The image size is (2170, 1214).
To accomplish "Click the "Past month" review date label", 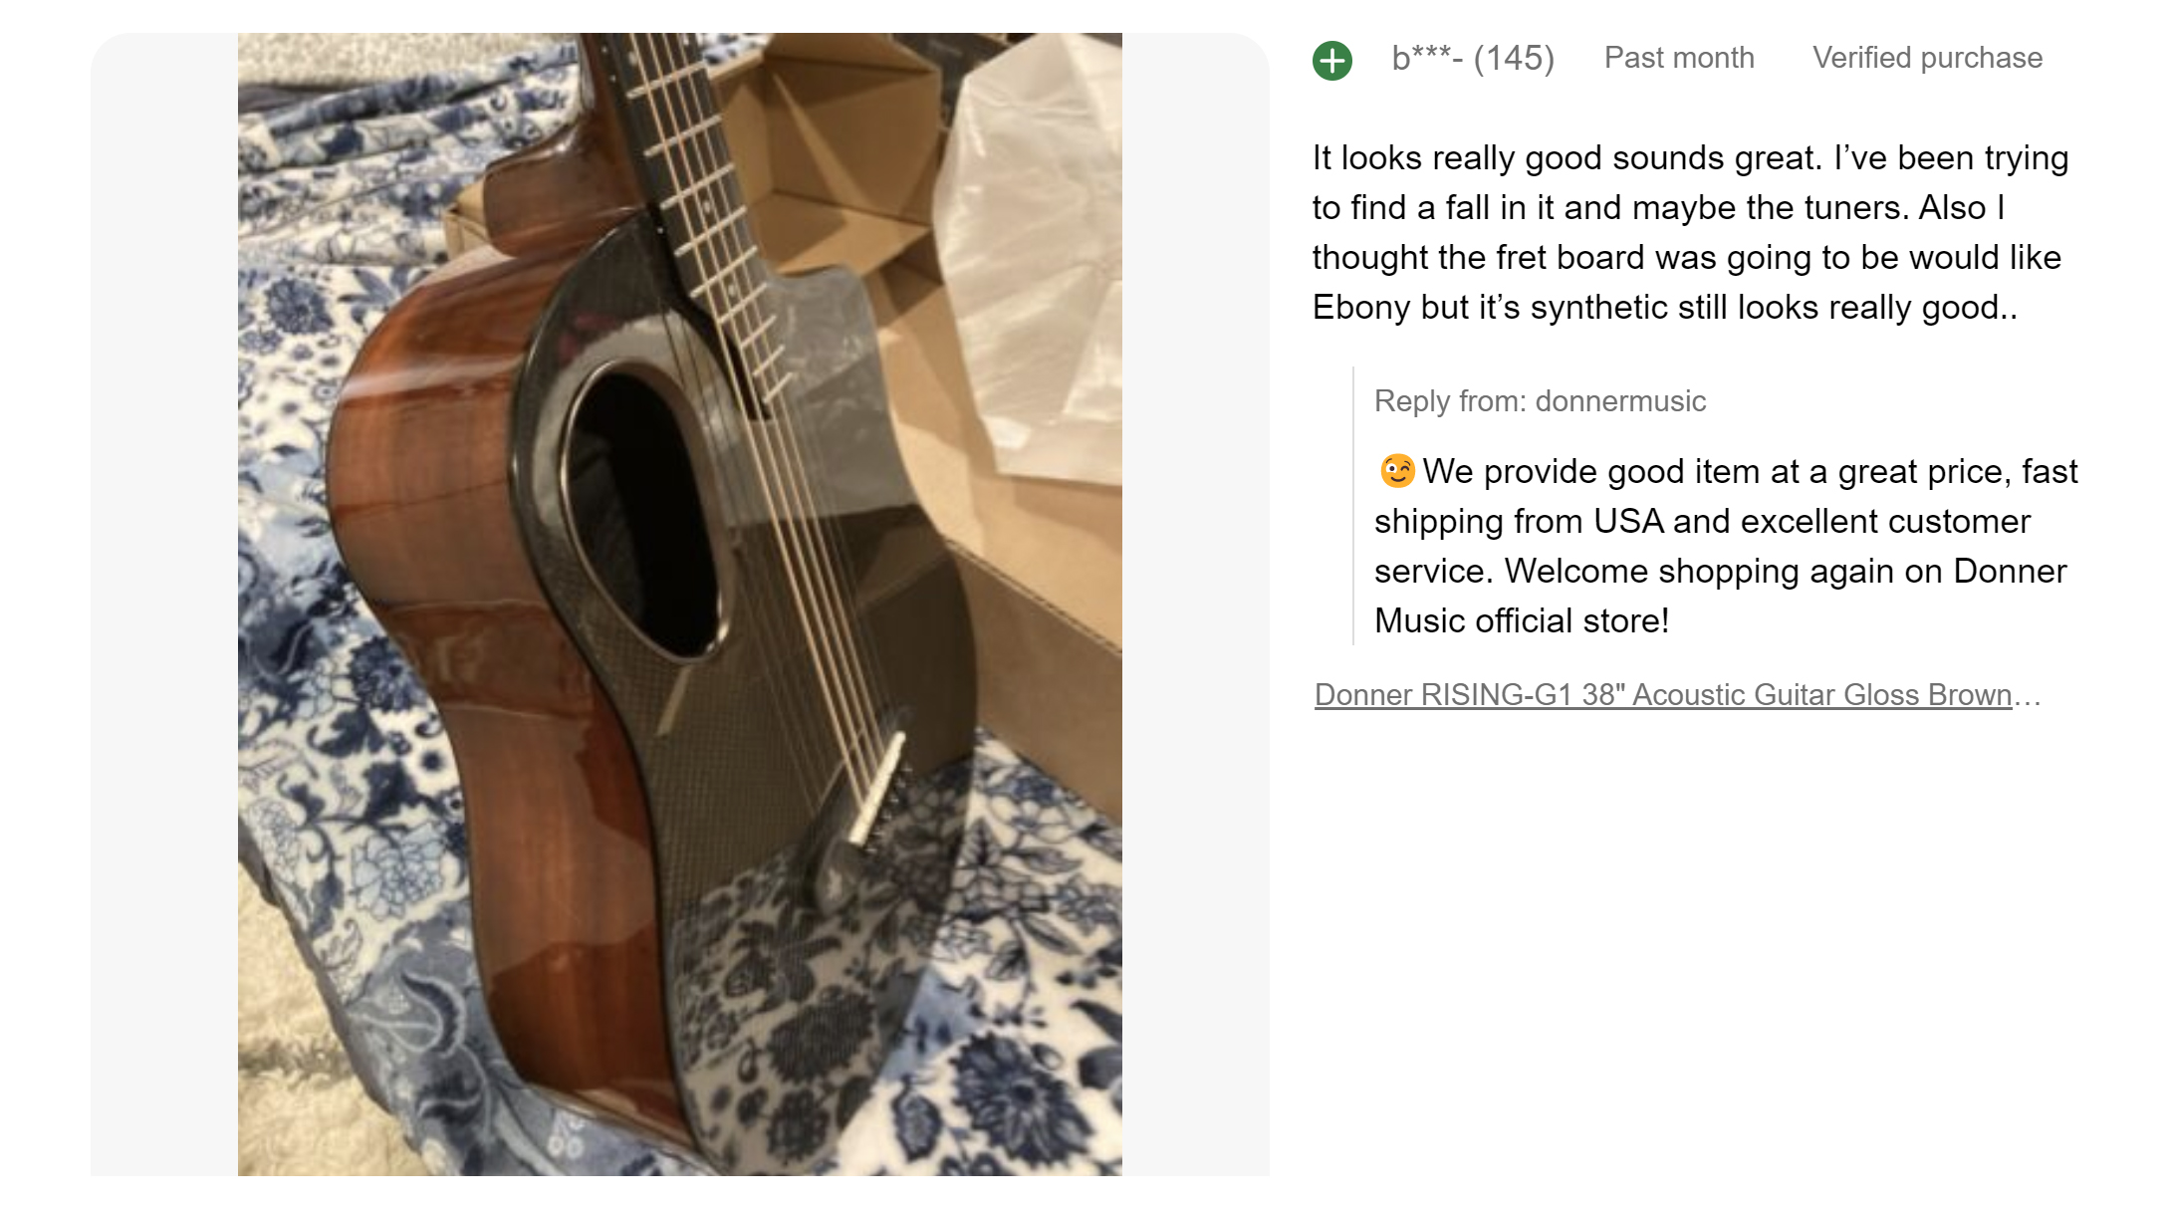I will pos(1678,58).
